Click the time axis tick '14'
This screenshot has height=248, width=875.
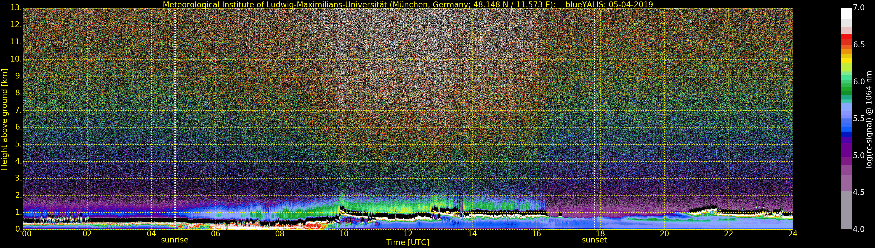[472, 234]
